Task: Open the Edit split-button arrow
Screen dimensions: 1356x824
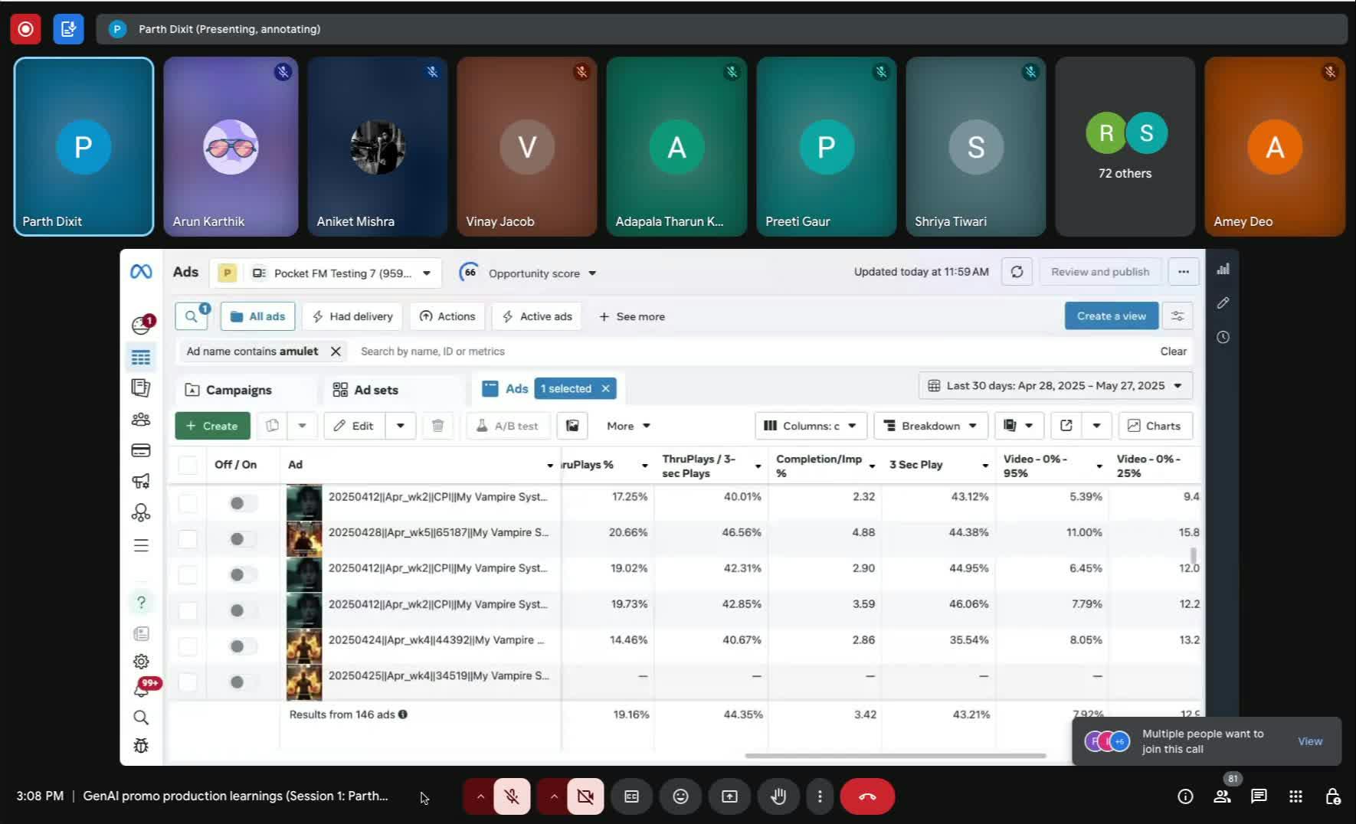Action: pos(401,426)
